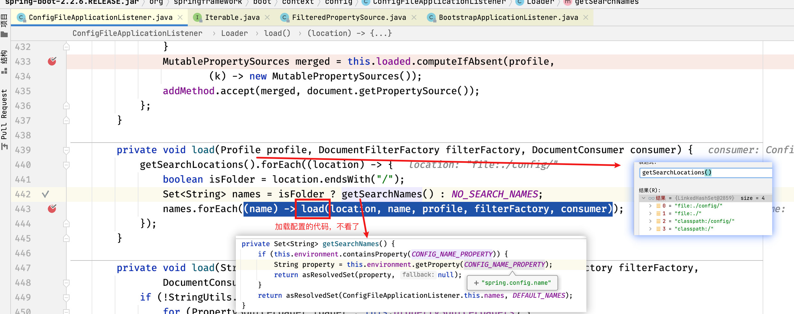Click (location) -> {...} breadcrumb item
794x314 pixels.
[x=350, y=33]
